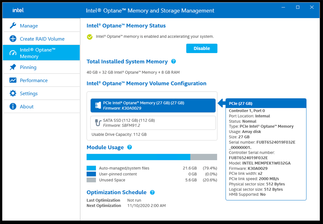Screen dimensions: 323x224
Task: Click the Performance chart icon
Action: point(13,80)
